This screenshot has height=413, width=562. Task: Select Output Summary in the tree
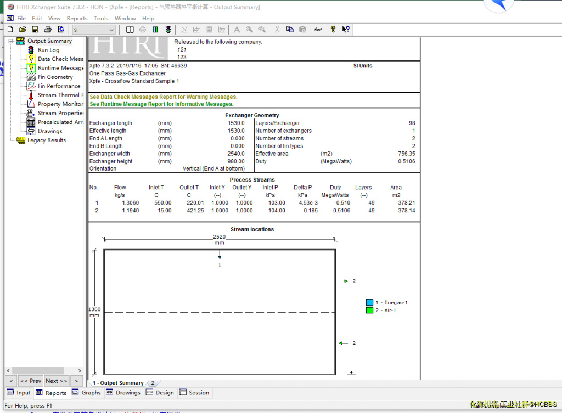click(x=50, y=41)
